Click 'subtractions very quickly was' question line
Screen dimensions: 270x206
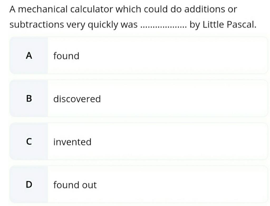click(x=74, y=24)
